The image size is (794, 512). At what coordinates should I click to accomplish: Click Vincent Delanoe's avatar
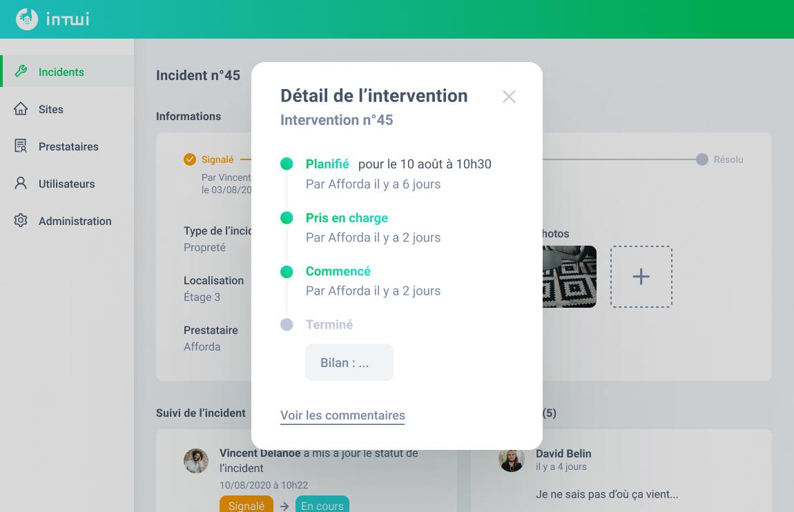pos(196,461)
